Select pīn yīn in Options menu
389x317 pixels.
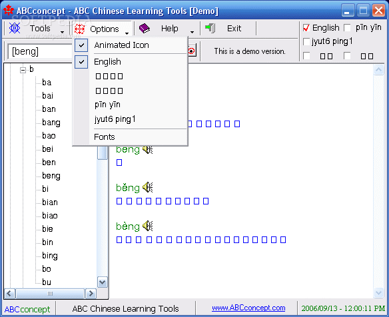107,105
